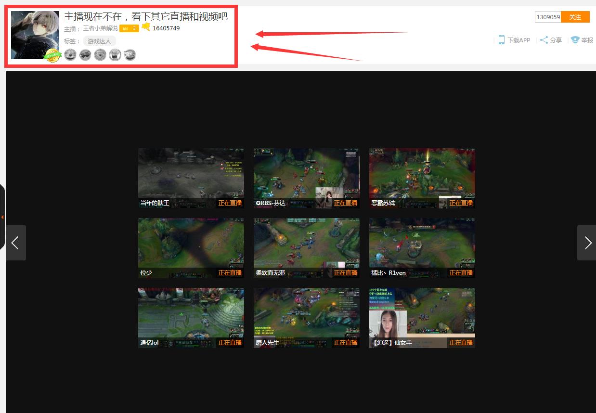Open streamer name 王者小弟解说

tap(100, 28)
